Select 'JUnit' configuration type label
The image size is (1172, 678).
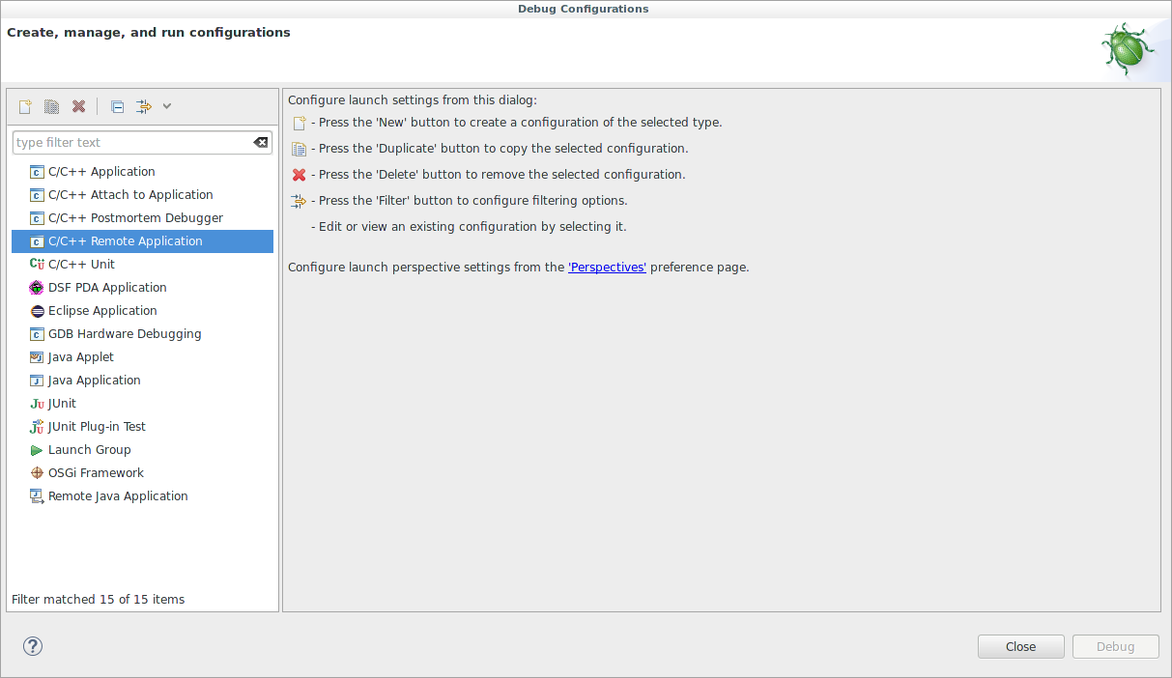pos(62,404)
